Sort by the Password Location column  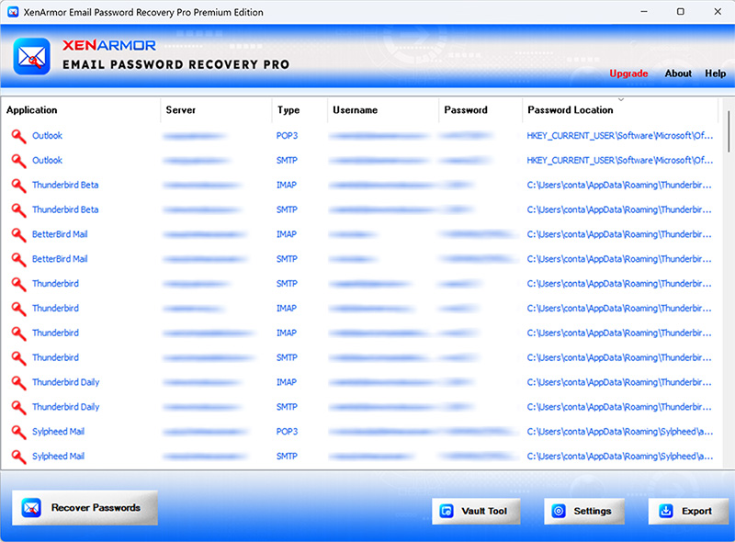570,110
